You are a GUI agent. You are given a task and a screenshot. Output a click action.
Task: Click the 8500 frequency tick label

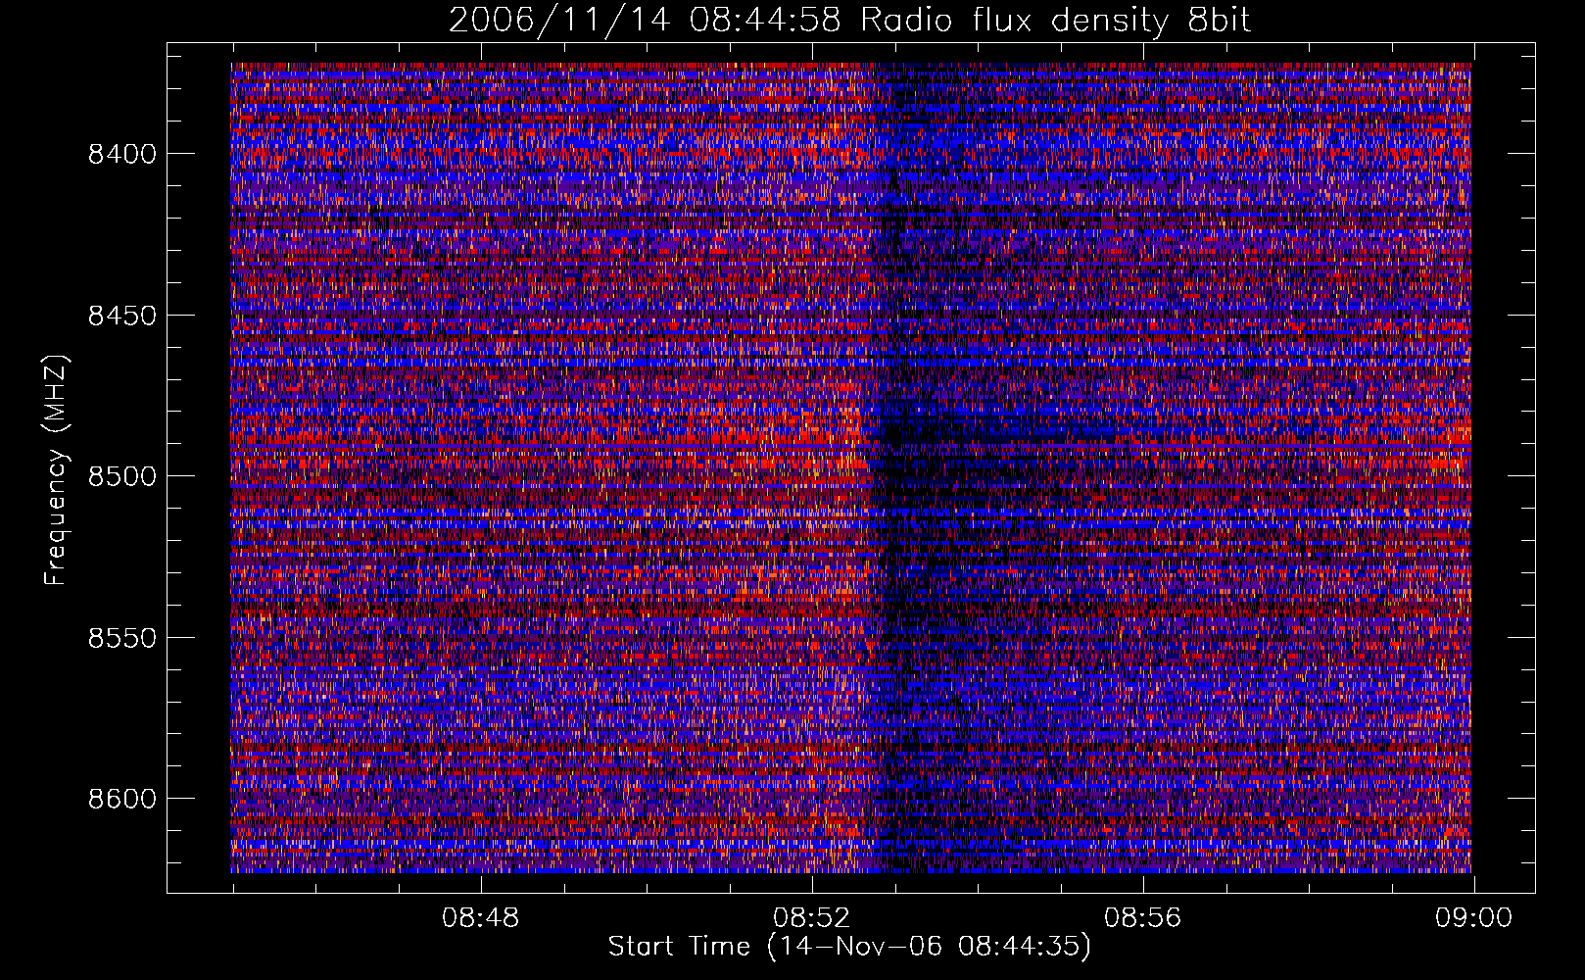122,476
